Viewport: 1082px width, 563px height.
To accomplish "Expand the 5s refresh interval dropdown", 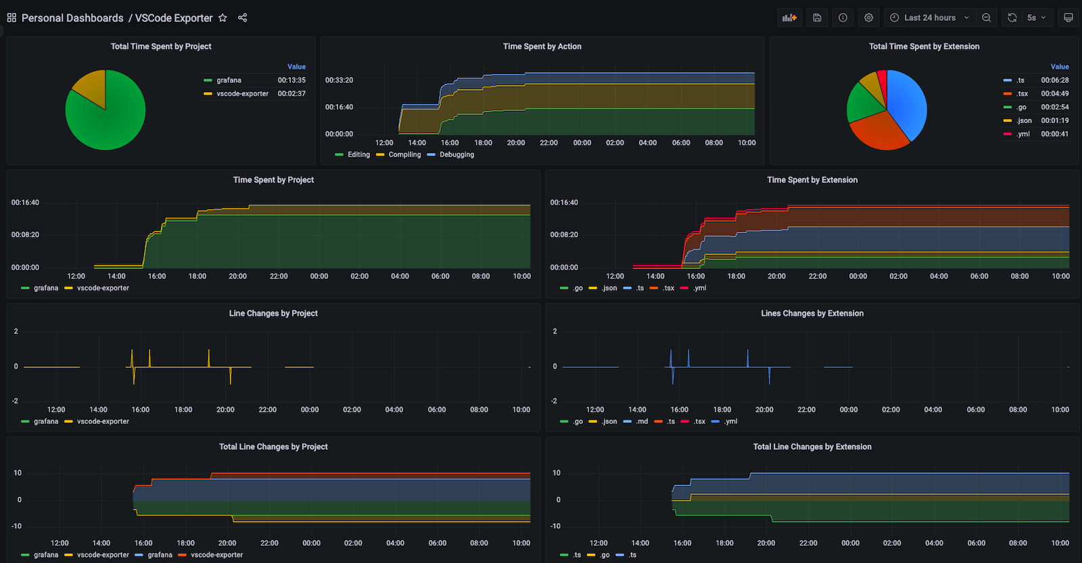I will [1037, 18].
